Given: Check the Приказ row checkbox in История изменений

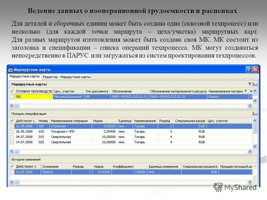Looking at the screenshot, I should click(x=12, y=172).
